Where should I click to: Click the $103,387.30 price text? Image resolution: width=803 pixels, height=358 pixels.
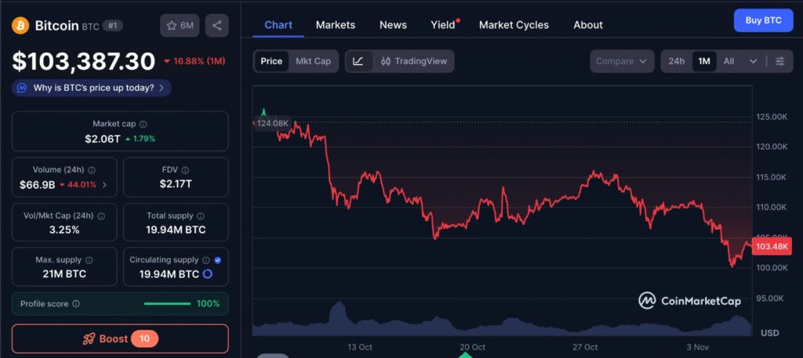(83, 61)
